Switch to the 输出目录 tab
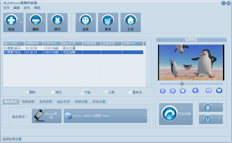This screenshot has width=232, height=143. click(x=64, y=102)
